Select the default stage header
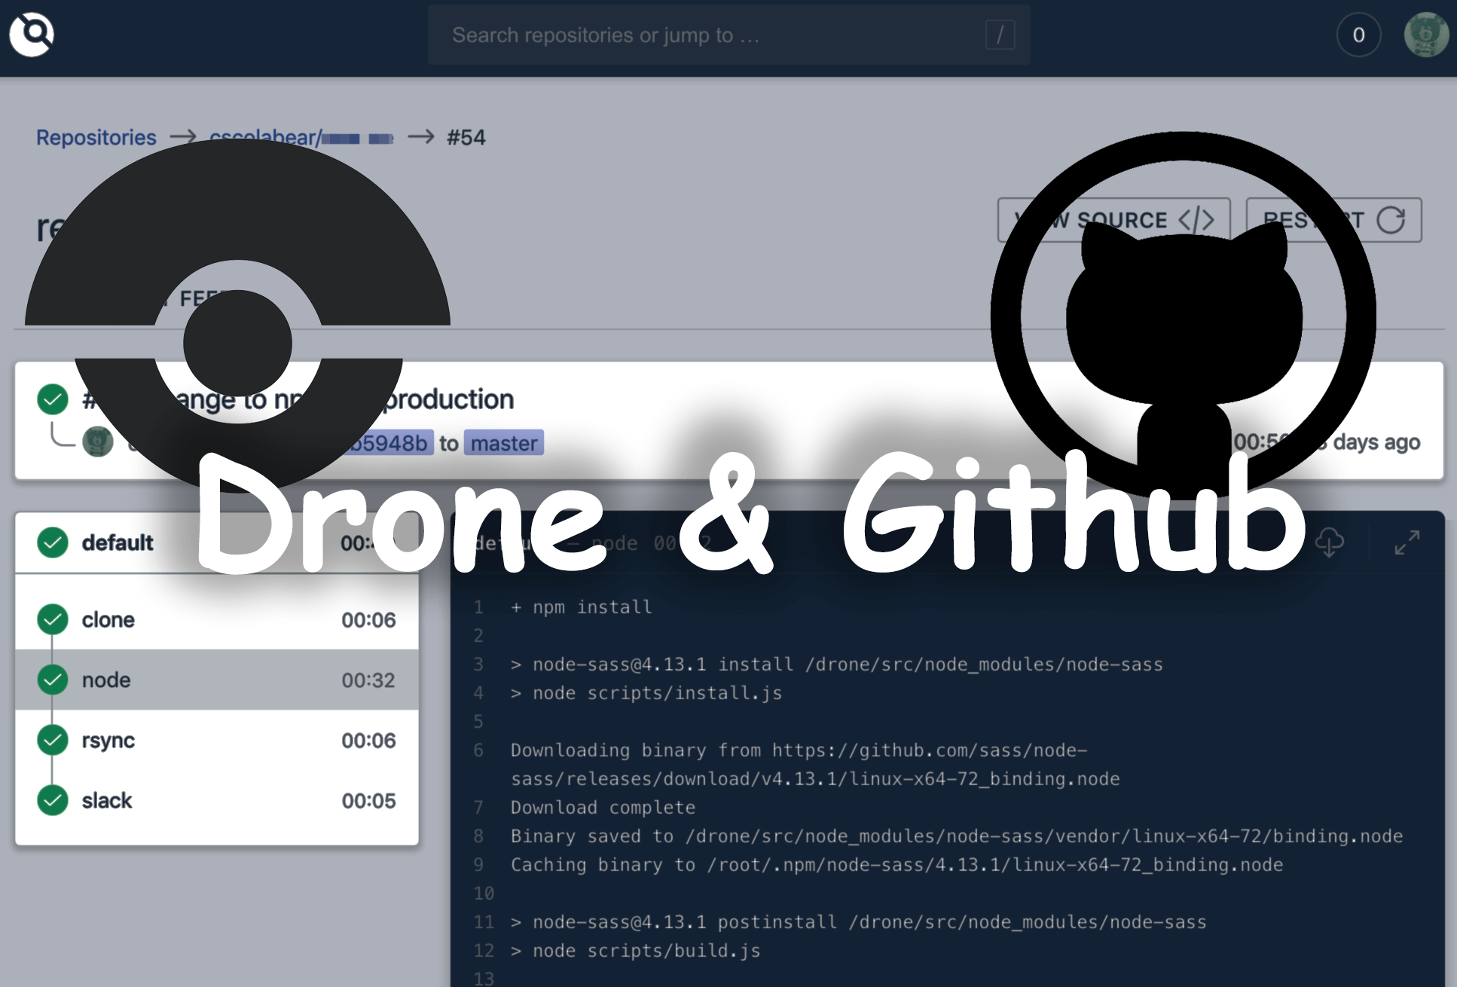 [x=217, y=542]
